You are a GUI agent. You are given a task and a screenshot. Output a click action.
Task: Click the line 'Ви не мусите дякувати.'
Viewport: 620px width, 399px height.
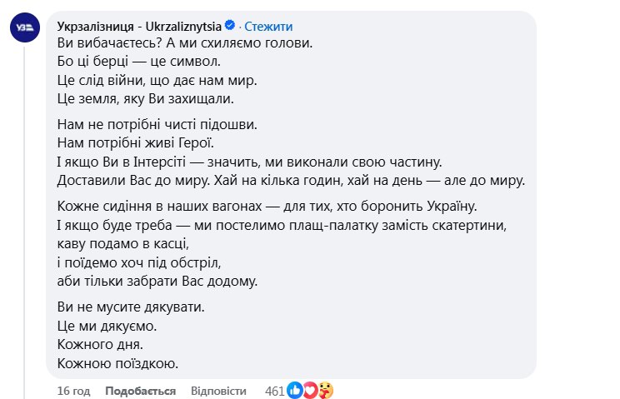pos(130,307)
